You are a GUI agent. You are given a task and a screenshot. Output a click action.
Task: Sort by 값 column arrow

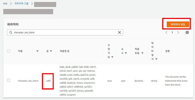point(51,51)
